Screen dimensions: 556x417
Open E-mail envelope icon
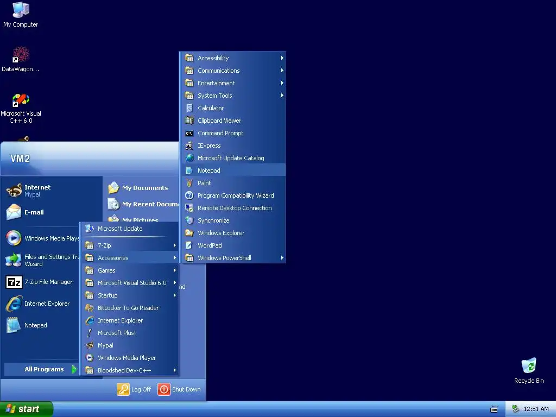pos(14,212)
